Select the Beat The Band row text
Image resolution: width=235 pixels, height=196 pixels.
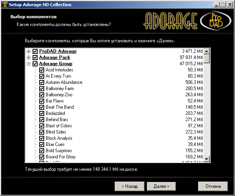60,107
